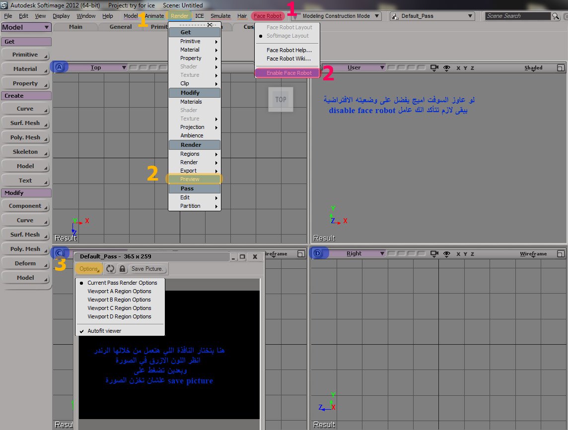Click Y axis in User viewport

click(x=466, y=68)
